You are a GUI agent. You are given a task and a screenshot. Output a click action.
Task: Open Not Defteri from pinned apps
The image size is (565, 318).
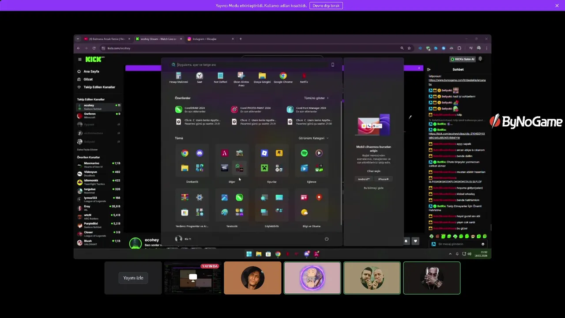pyautogui.click(x=220, y=78)
